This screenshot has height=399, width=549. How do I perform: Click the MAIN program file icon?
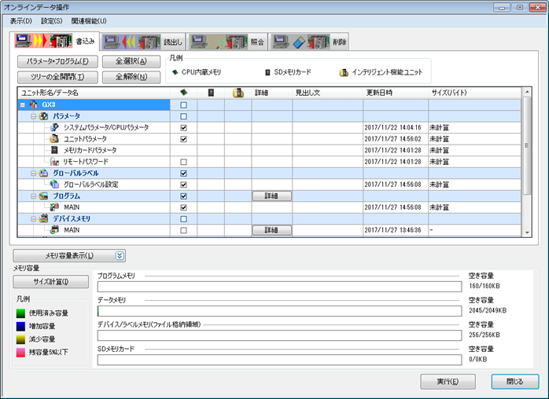tap(54, 207)
